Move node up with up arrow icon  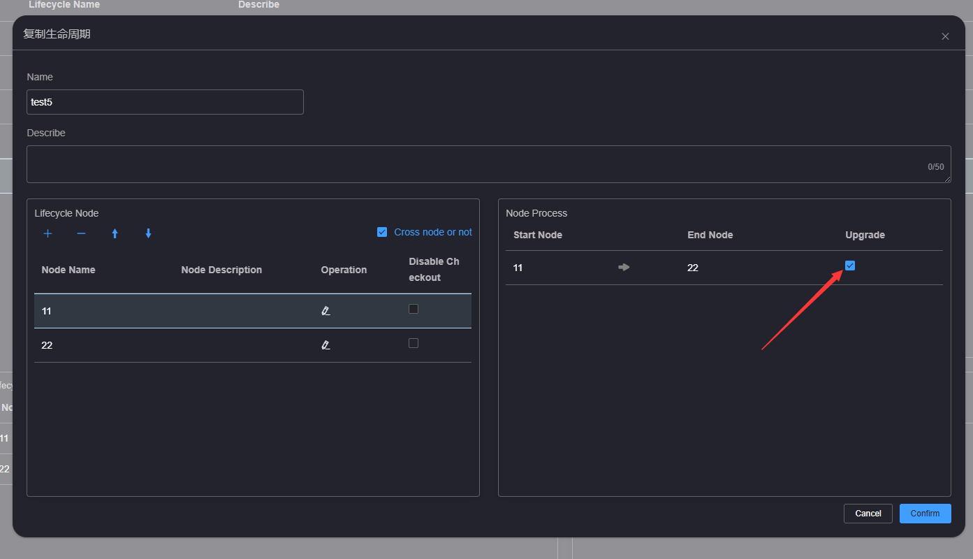[x=115, y=233]
